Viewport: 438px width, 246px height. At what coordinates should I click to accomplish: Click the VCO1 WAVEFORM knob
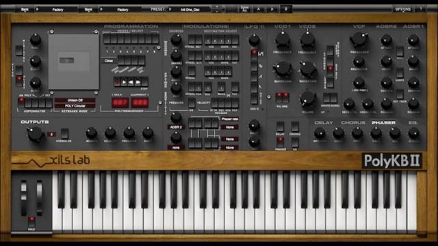283,69
